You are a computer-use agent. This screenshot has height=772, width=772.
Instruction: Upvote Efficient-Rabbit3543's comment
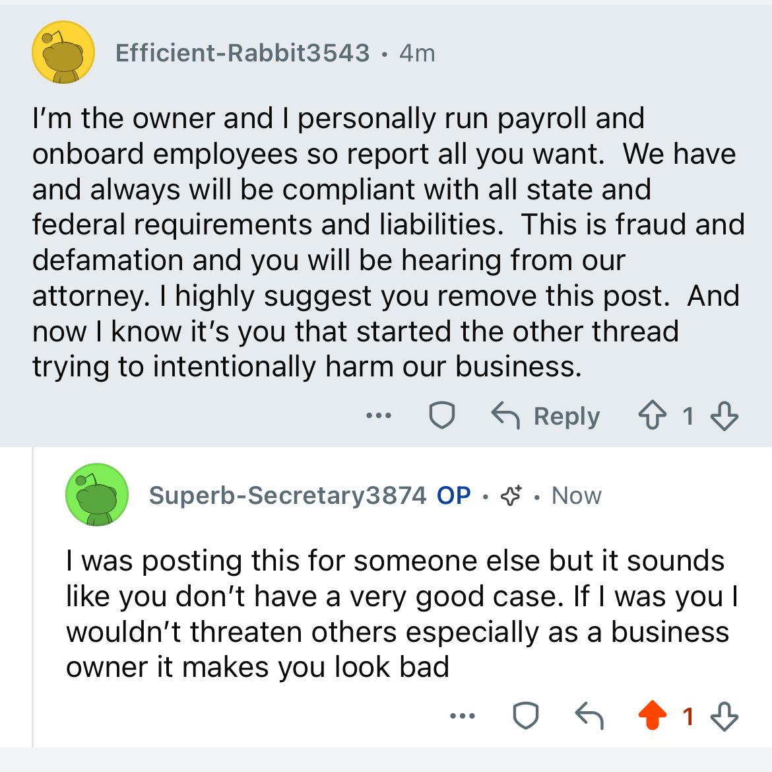tap(652, 416)
